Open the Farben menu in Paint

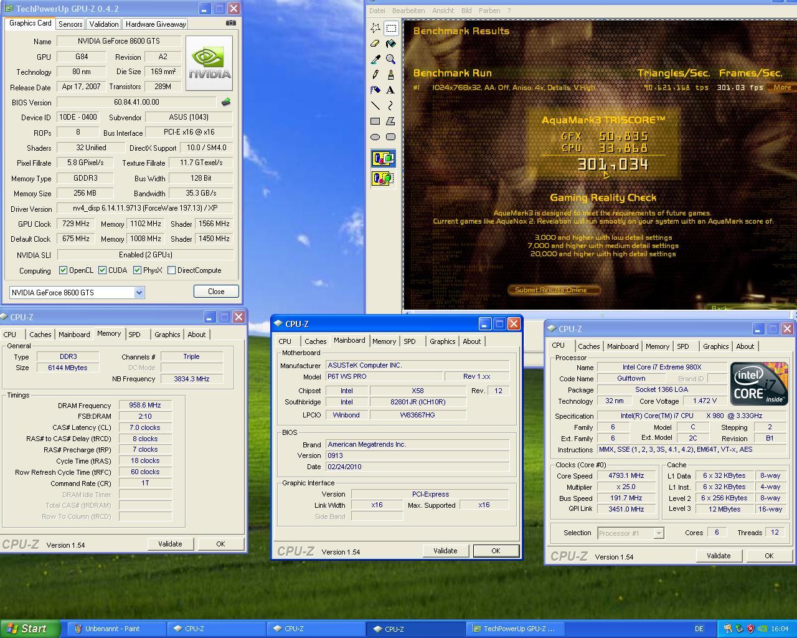[489, 11]
